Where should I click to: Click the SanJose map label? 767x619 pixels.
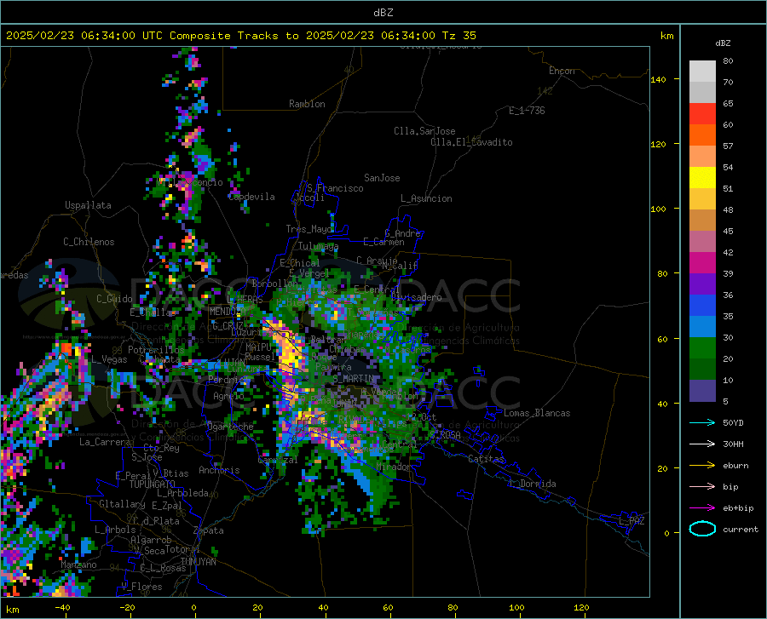[382, 178]
